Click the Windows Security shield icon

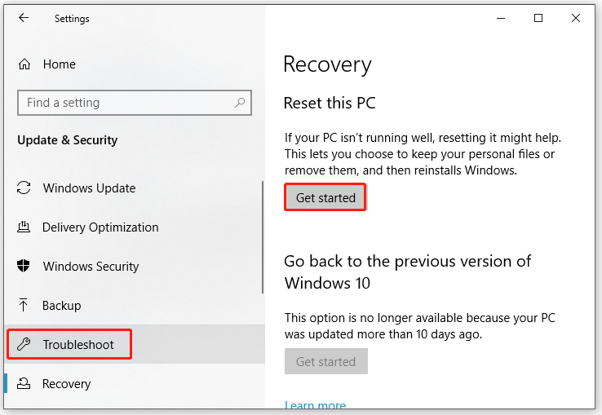pos(24,266)
